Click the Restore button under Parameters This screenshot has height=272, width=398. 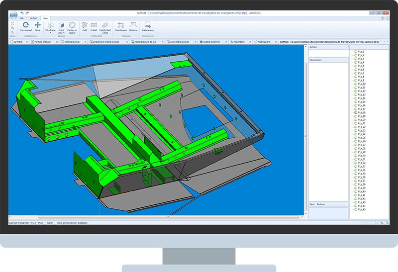pyautogui.click(x=321, y=204)
